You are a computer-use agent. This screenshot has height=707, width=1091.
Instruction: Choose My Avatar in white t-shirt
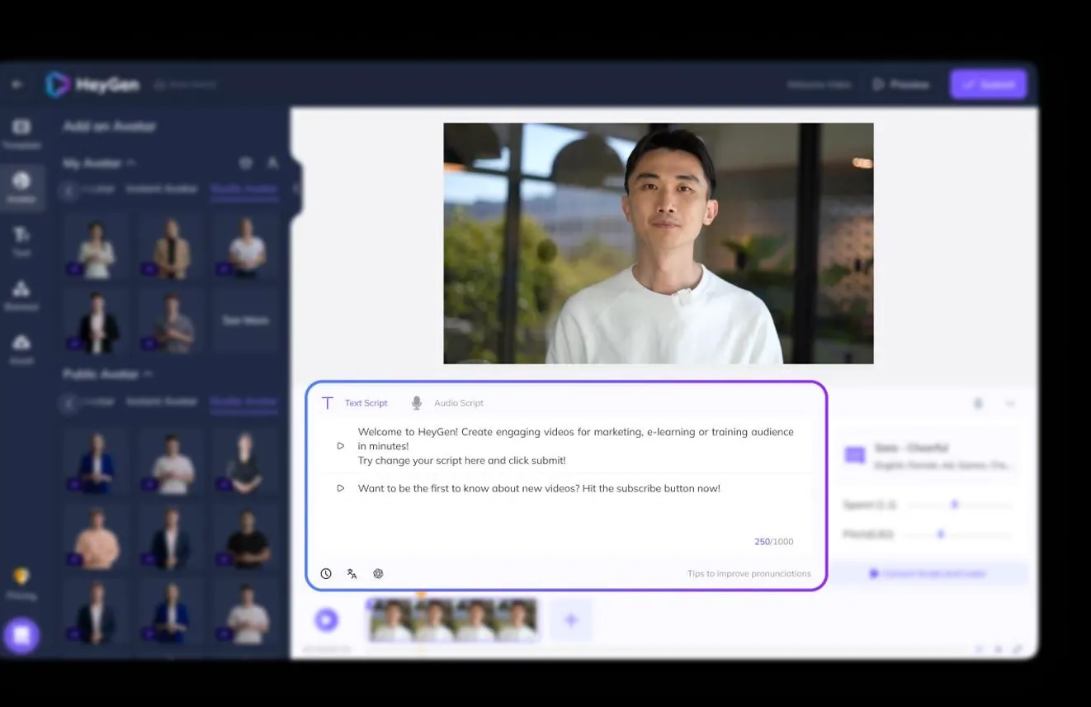tap(246, 247)
